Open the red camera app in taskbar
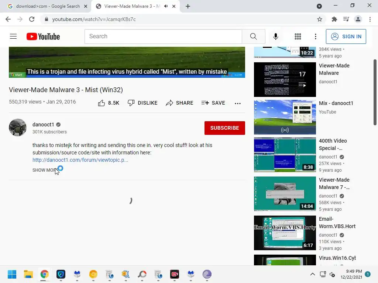The width and height of the screenshot is (378, 283). point(175,274)
